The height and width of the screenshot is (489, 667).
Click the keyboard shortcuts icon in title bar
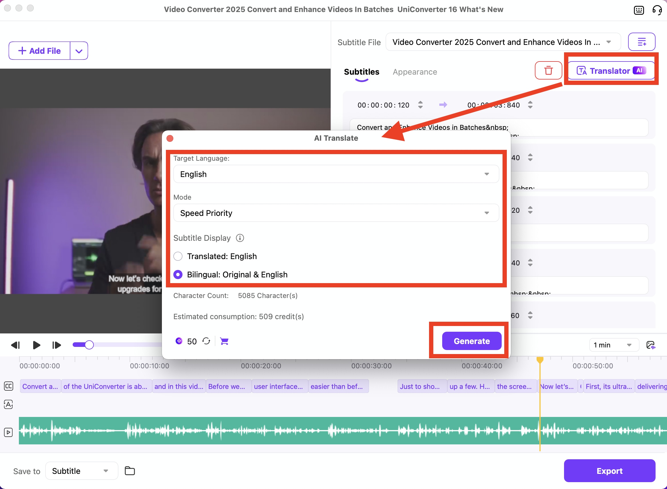[x=639, y=10]
